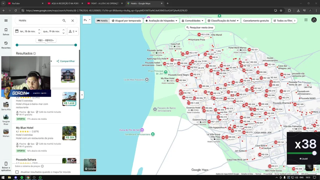320x180 pixels.
Task: Open recent place Wuhan
Action: point(6,133)
